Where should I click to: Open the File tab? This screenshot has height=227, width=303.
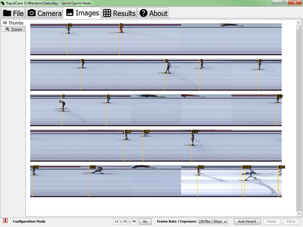click(x=13, y=13)
